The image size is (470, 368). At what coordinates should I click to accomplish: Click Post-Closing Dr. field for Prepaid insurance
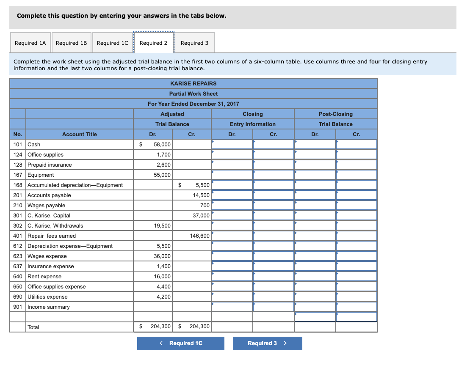[x=315, y=165]
